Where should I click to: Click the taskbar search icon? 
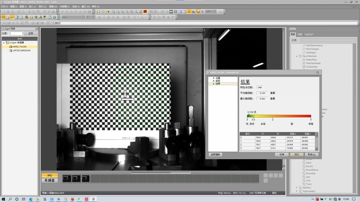10,199
